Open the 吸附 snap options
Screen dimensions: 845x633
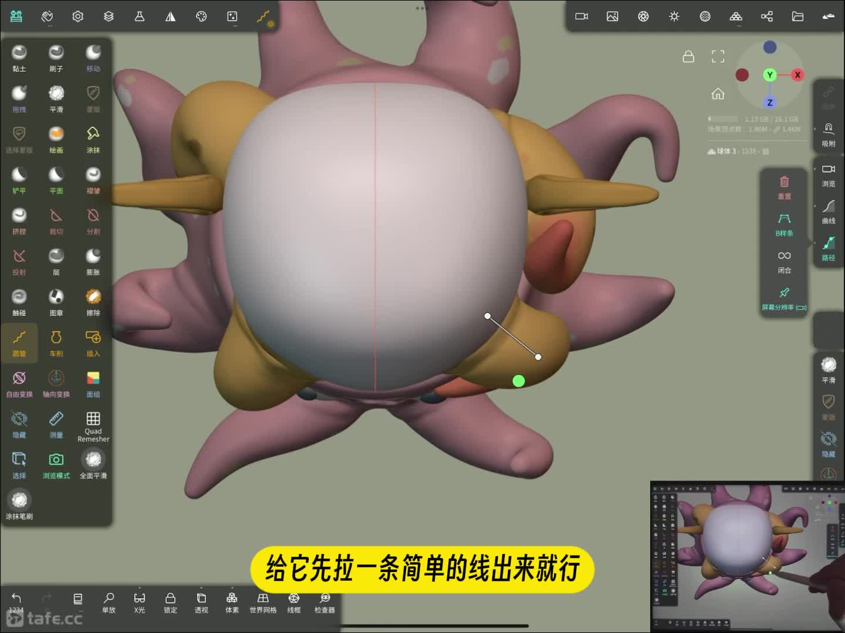click(829, 135)
